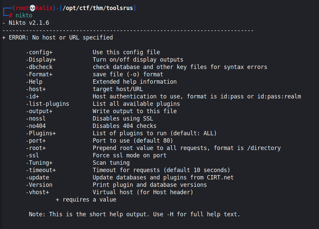Click the red hash prompt symbol
This screenshot has width=319, height=229.
click(x=11, y=15)
